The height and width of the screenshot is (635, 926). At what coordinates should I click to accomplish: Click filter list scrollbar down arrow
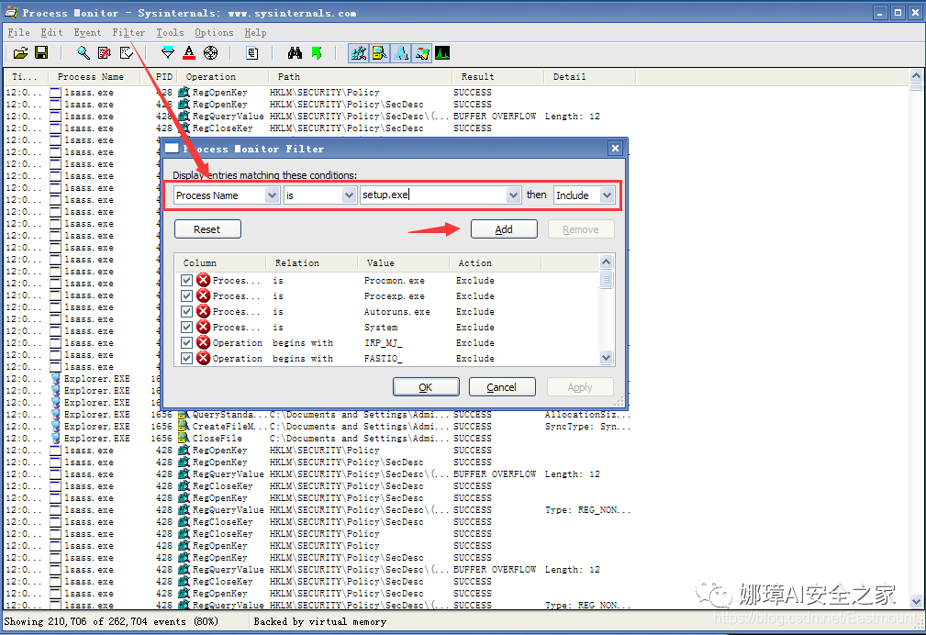coord(606,357)
